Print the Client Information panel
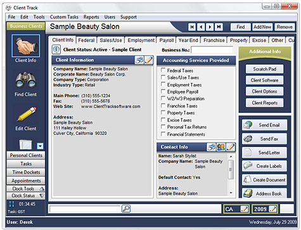This screenshot has height=230, width=301. [x=139, y=60]
